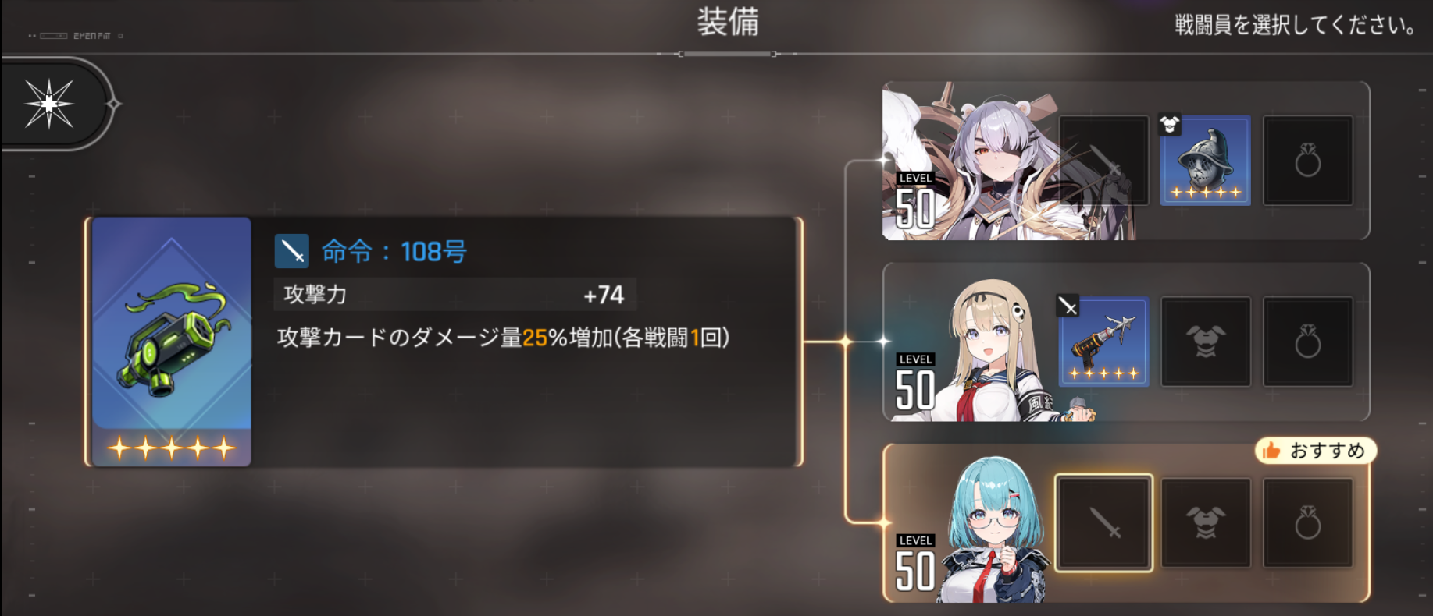Select the eyepatch character's empty ring slot
The height and width of the screenshot is (616, 1433).
pos(1308,161)
